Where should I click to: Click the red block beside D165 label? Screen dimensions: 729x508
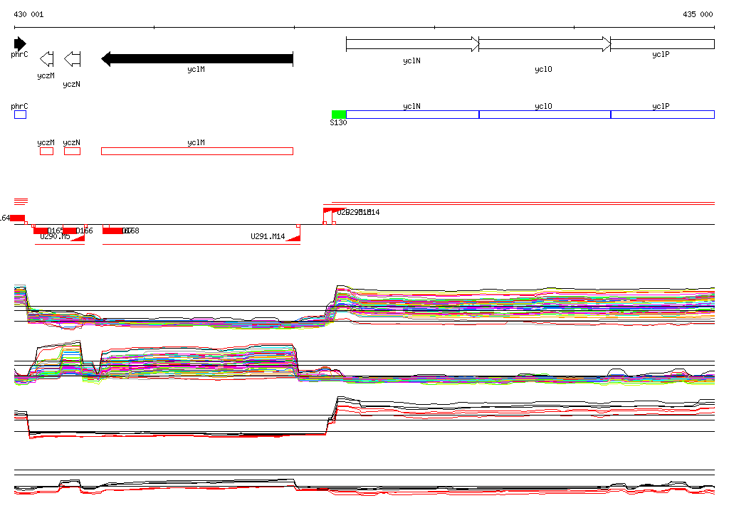[x=41, y=231]
